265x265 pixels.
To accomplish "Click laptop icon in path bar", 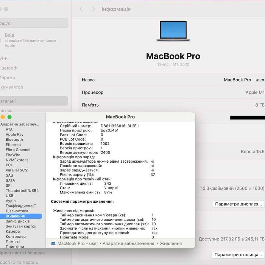I will click(x=53, y=243).
